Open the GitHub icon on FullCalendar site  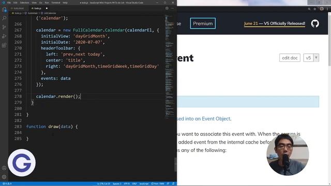[315, 23]
